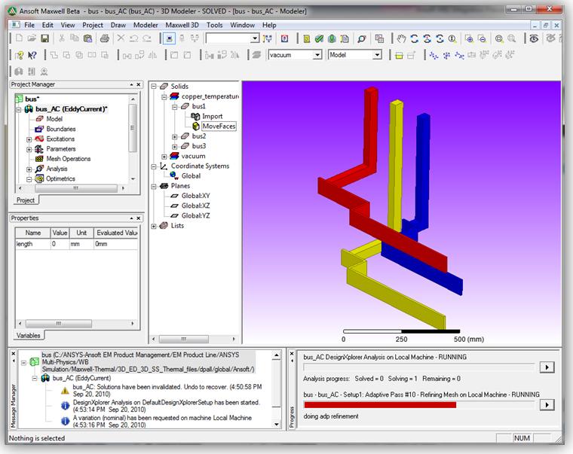Expand the Lists tree node
573x454 pixels.
point(154,226)
